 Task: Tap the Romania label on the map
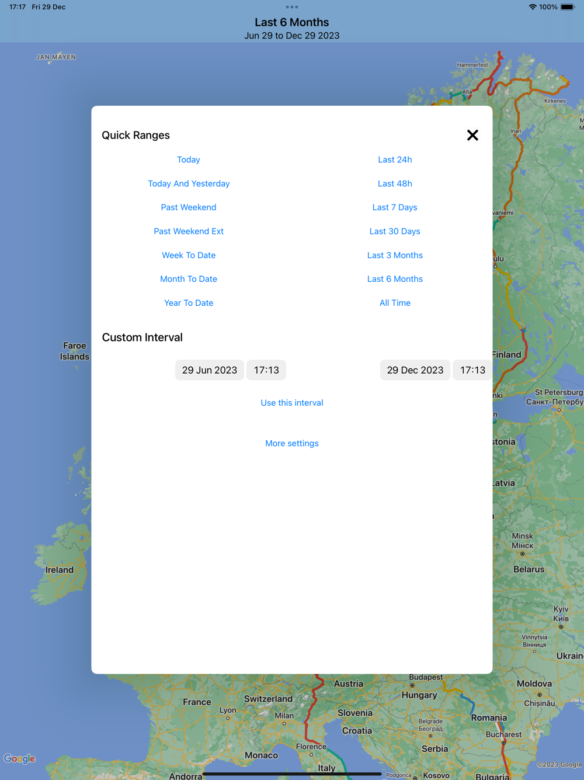[489, 718]
